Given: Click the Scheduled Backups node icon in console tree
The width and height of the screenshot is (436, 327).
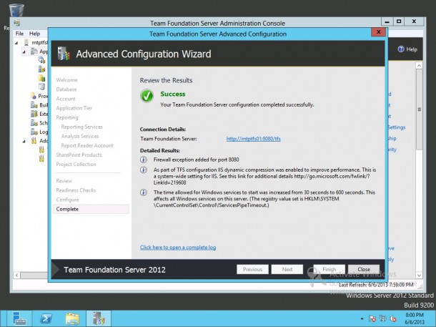Looking at the screenshot, I should point(34,123).
